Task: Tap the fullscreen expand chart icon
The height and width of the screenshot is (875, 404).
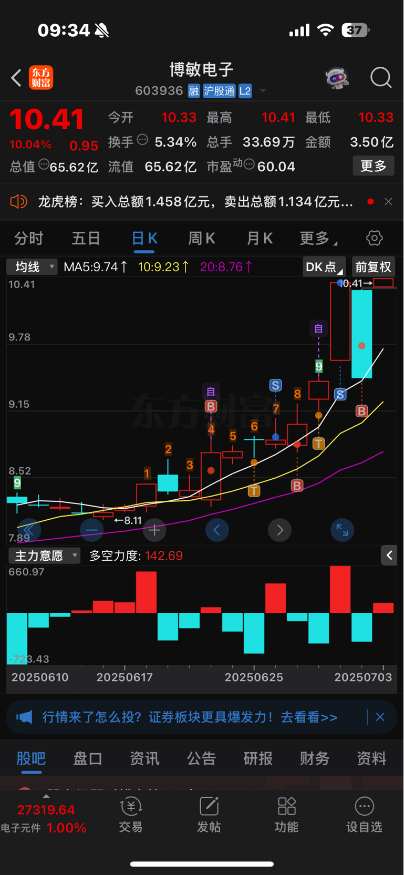Action: 342,530
